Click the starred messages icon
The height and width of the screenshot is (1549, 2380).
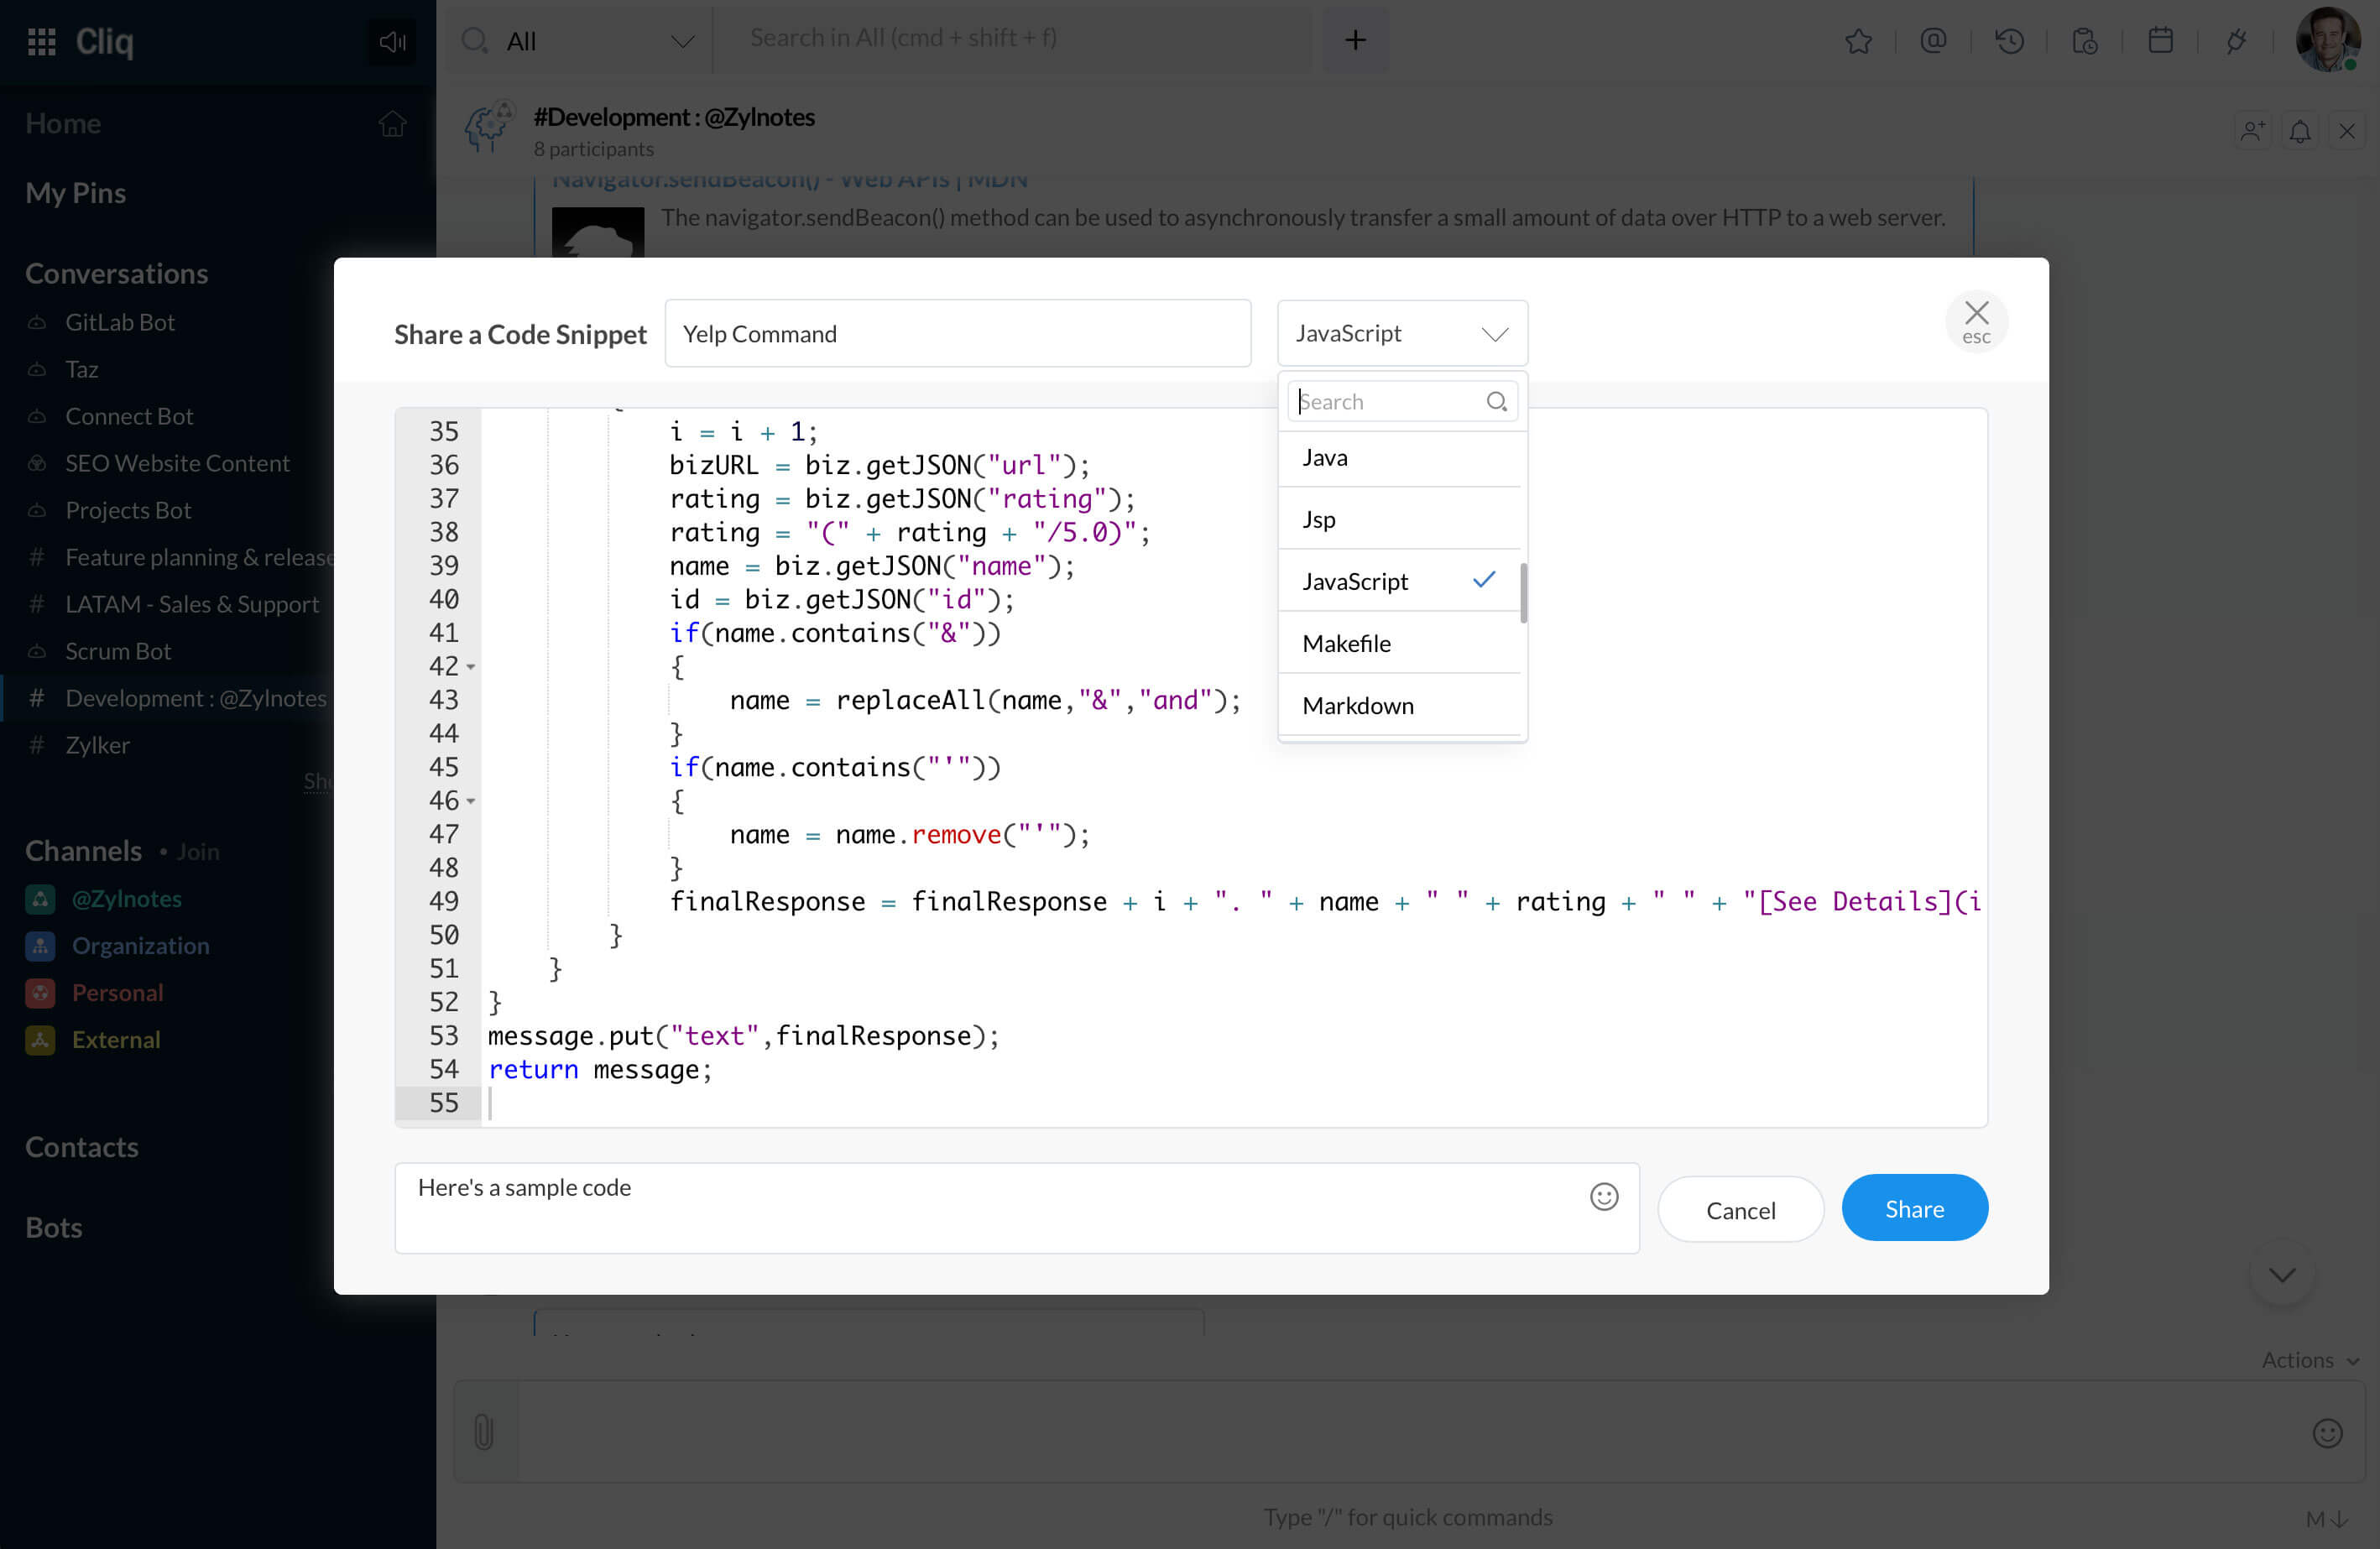[x=1858, y=41]
